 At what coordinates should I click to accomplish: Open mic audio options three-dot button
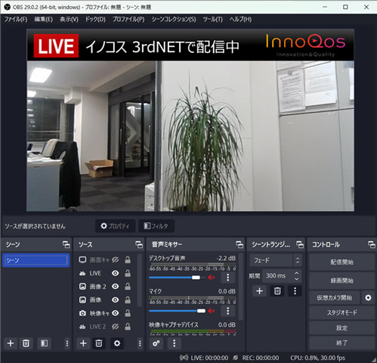228,311
